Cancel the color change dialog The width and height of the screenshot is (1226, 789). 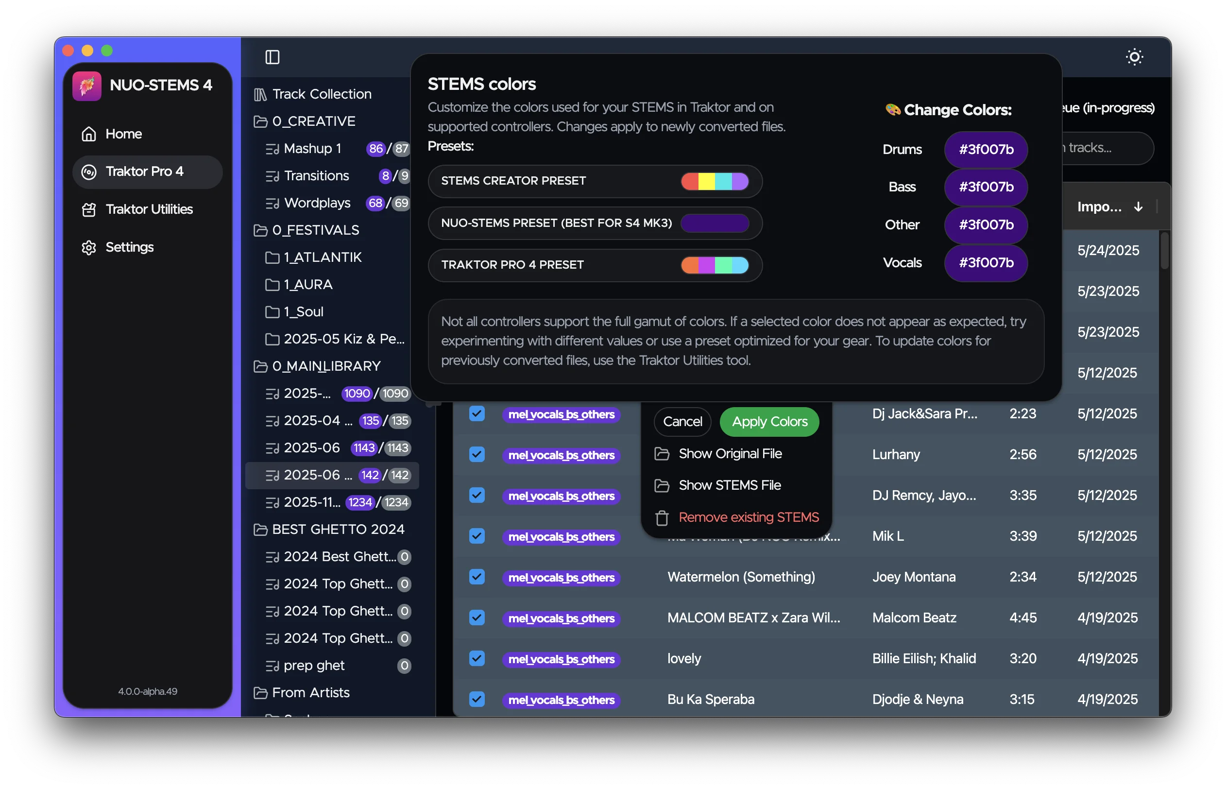pos(682,422)
